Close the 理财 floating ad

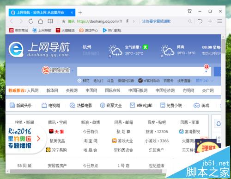tap(219, 141)
